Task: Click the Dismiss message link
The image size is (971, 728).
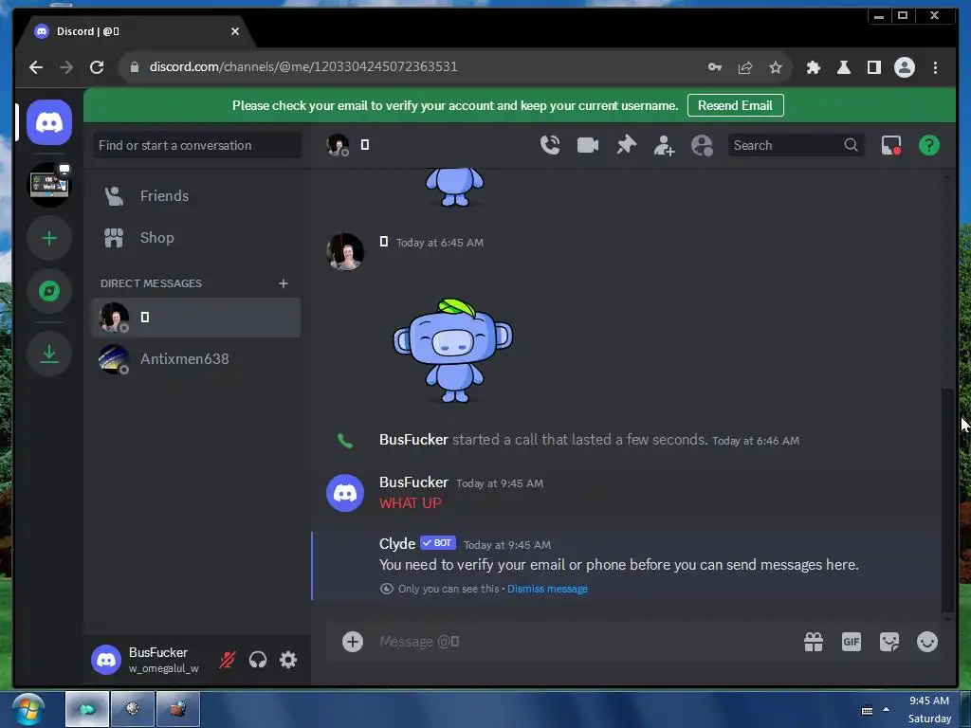Action: click(547, 589)
